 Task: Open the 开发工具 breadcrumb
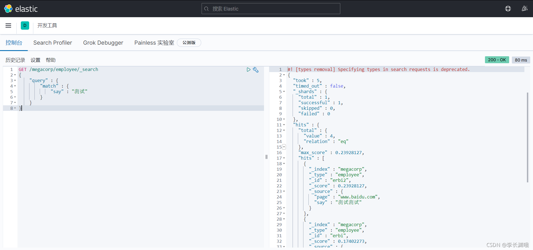(47, 25)
